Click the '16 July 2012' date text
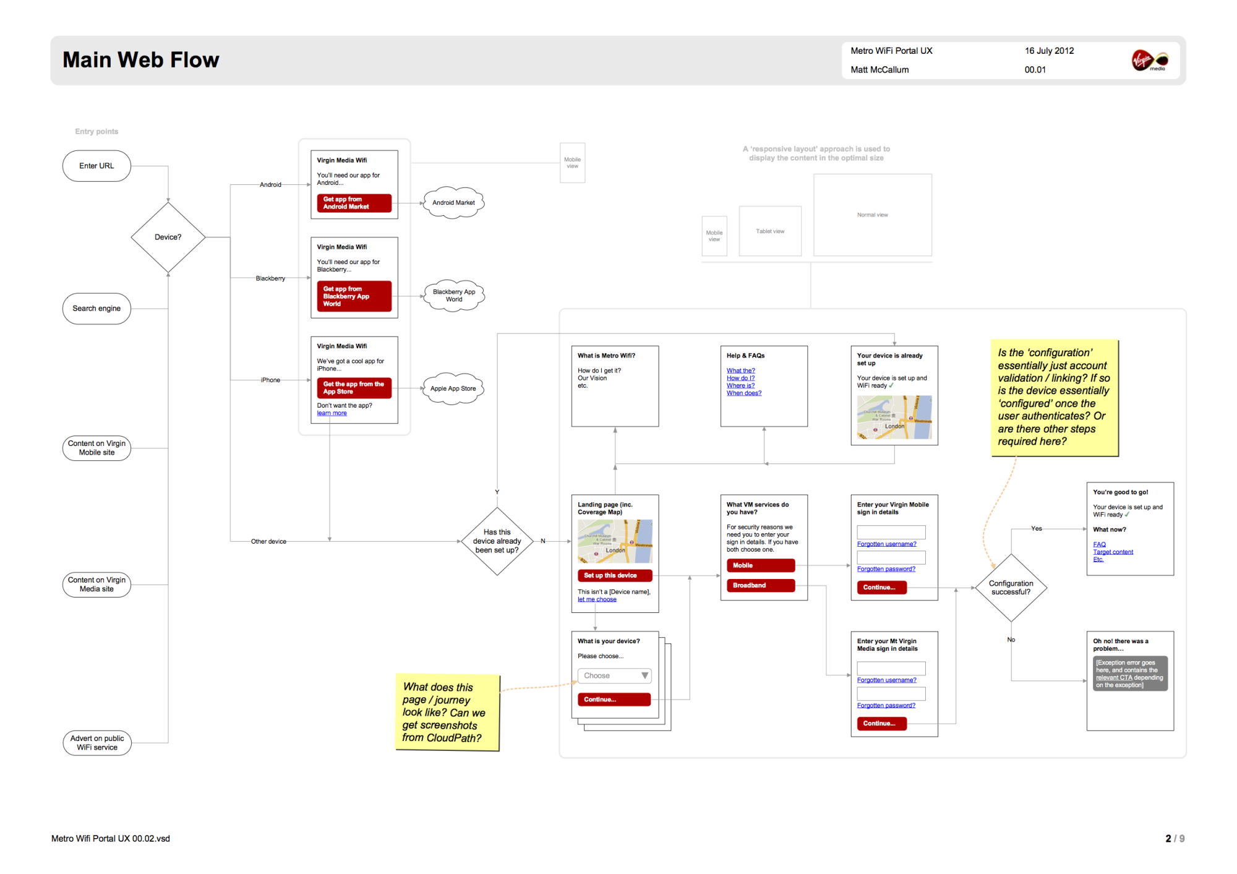The image size is (1237, 874). [1049, 51]
